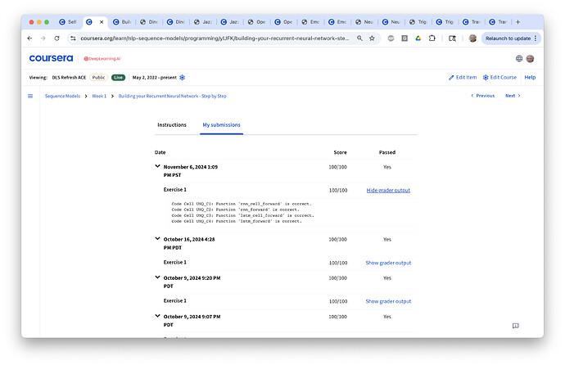Open the Week 1 breadcrumb link
The height and width of the screenshot is (365, 565).
point(99,96)
